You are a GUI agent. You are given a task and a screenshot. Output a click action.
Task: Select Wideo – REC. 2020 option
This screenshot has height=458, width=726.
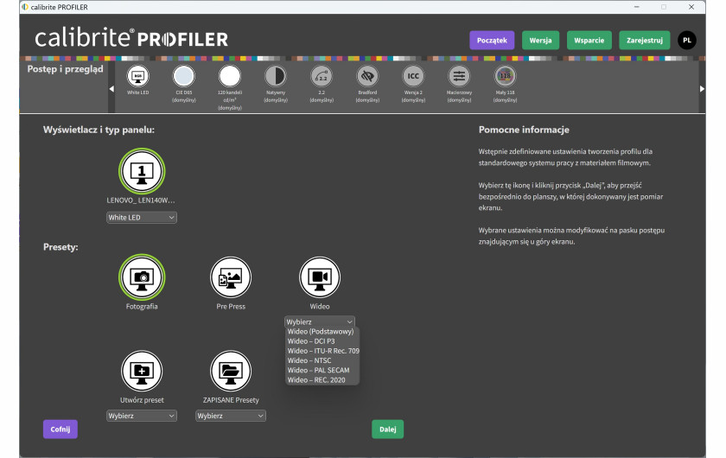pos(322,379)
